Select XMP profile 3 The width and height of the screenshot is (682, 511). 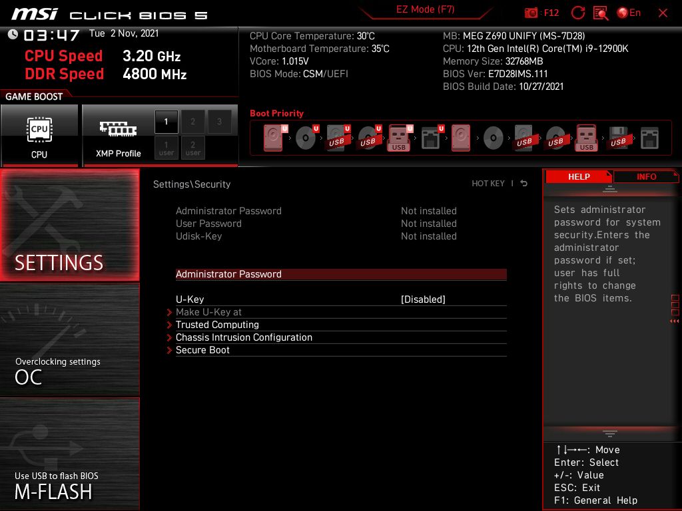(x=219, y=122)
